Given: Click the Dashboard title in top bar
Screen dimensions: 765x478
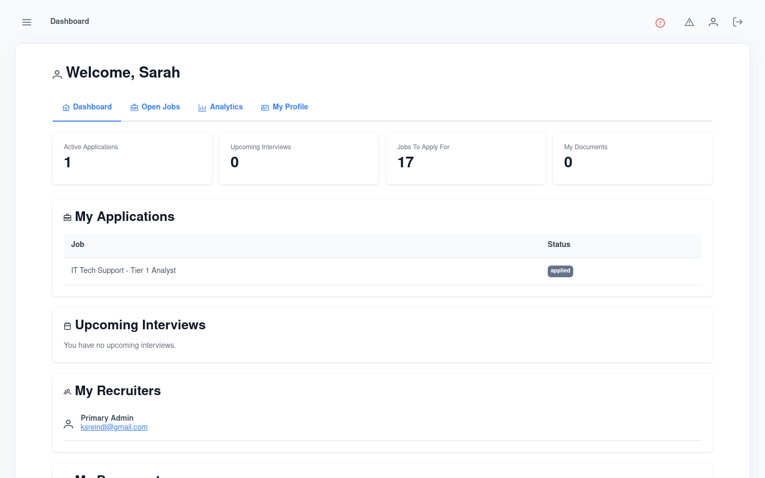Looking at the screenshot, I should point(70,21).
